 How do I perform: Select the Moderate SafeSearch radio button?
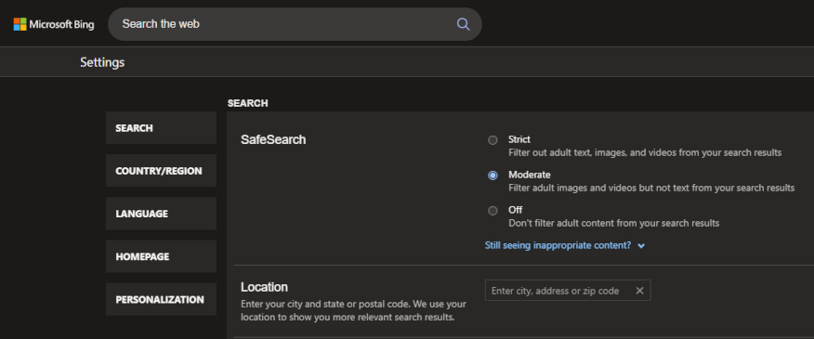point(492,176)
